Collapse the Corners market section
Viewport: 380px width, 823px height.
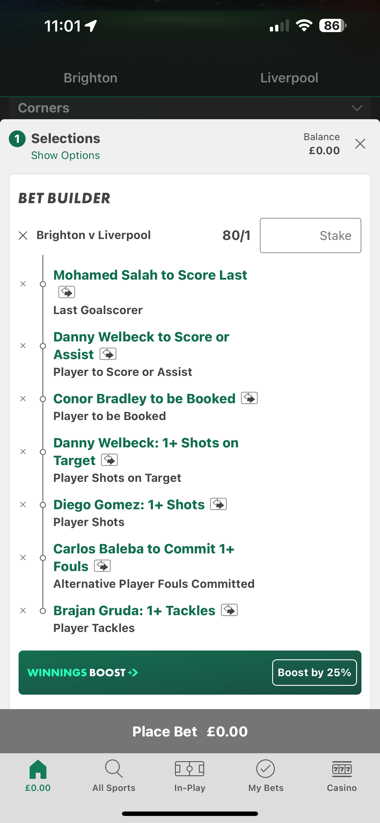pos(357,108)
